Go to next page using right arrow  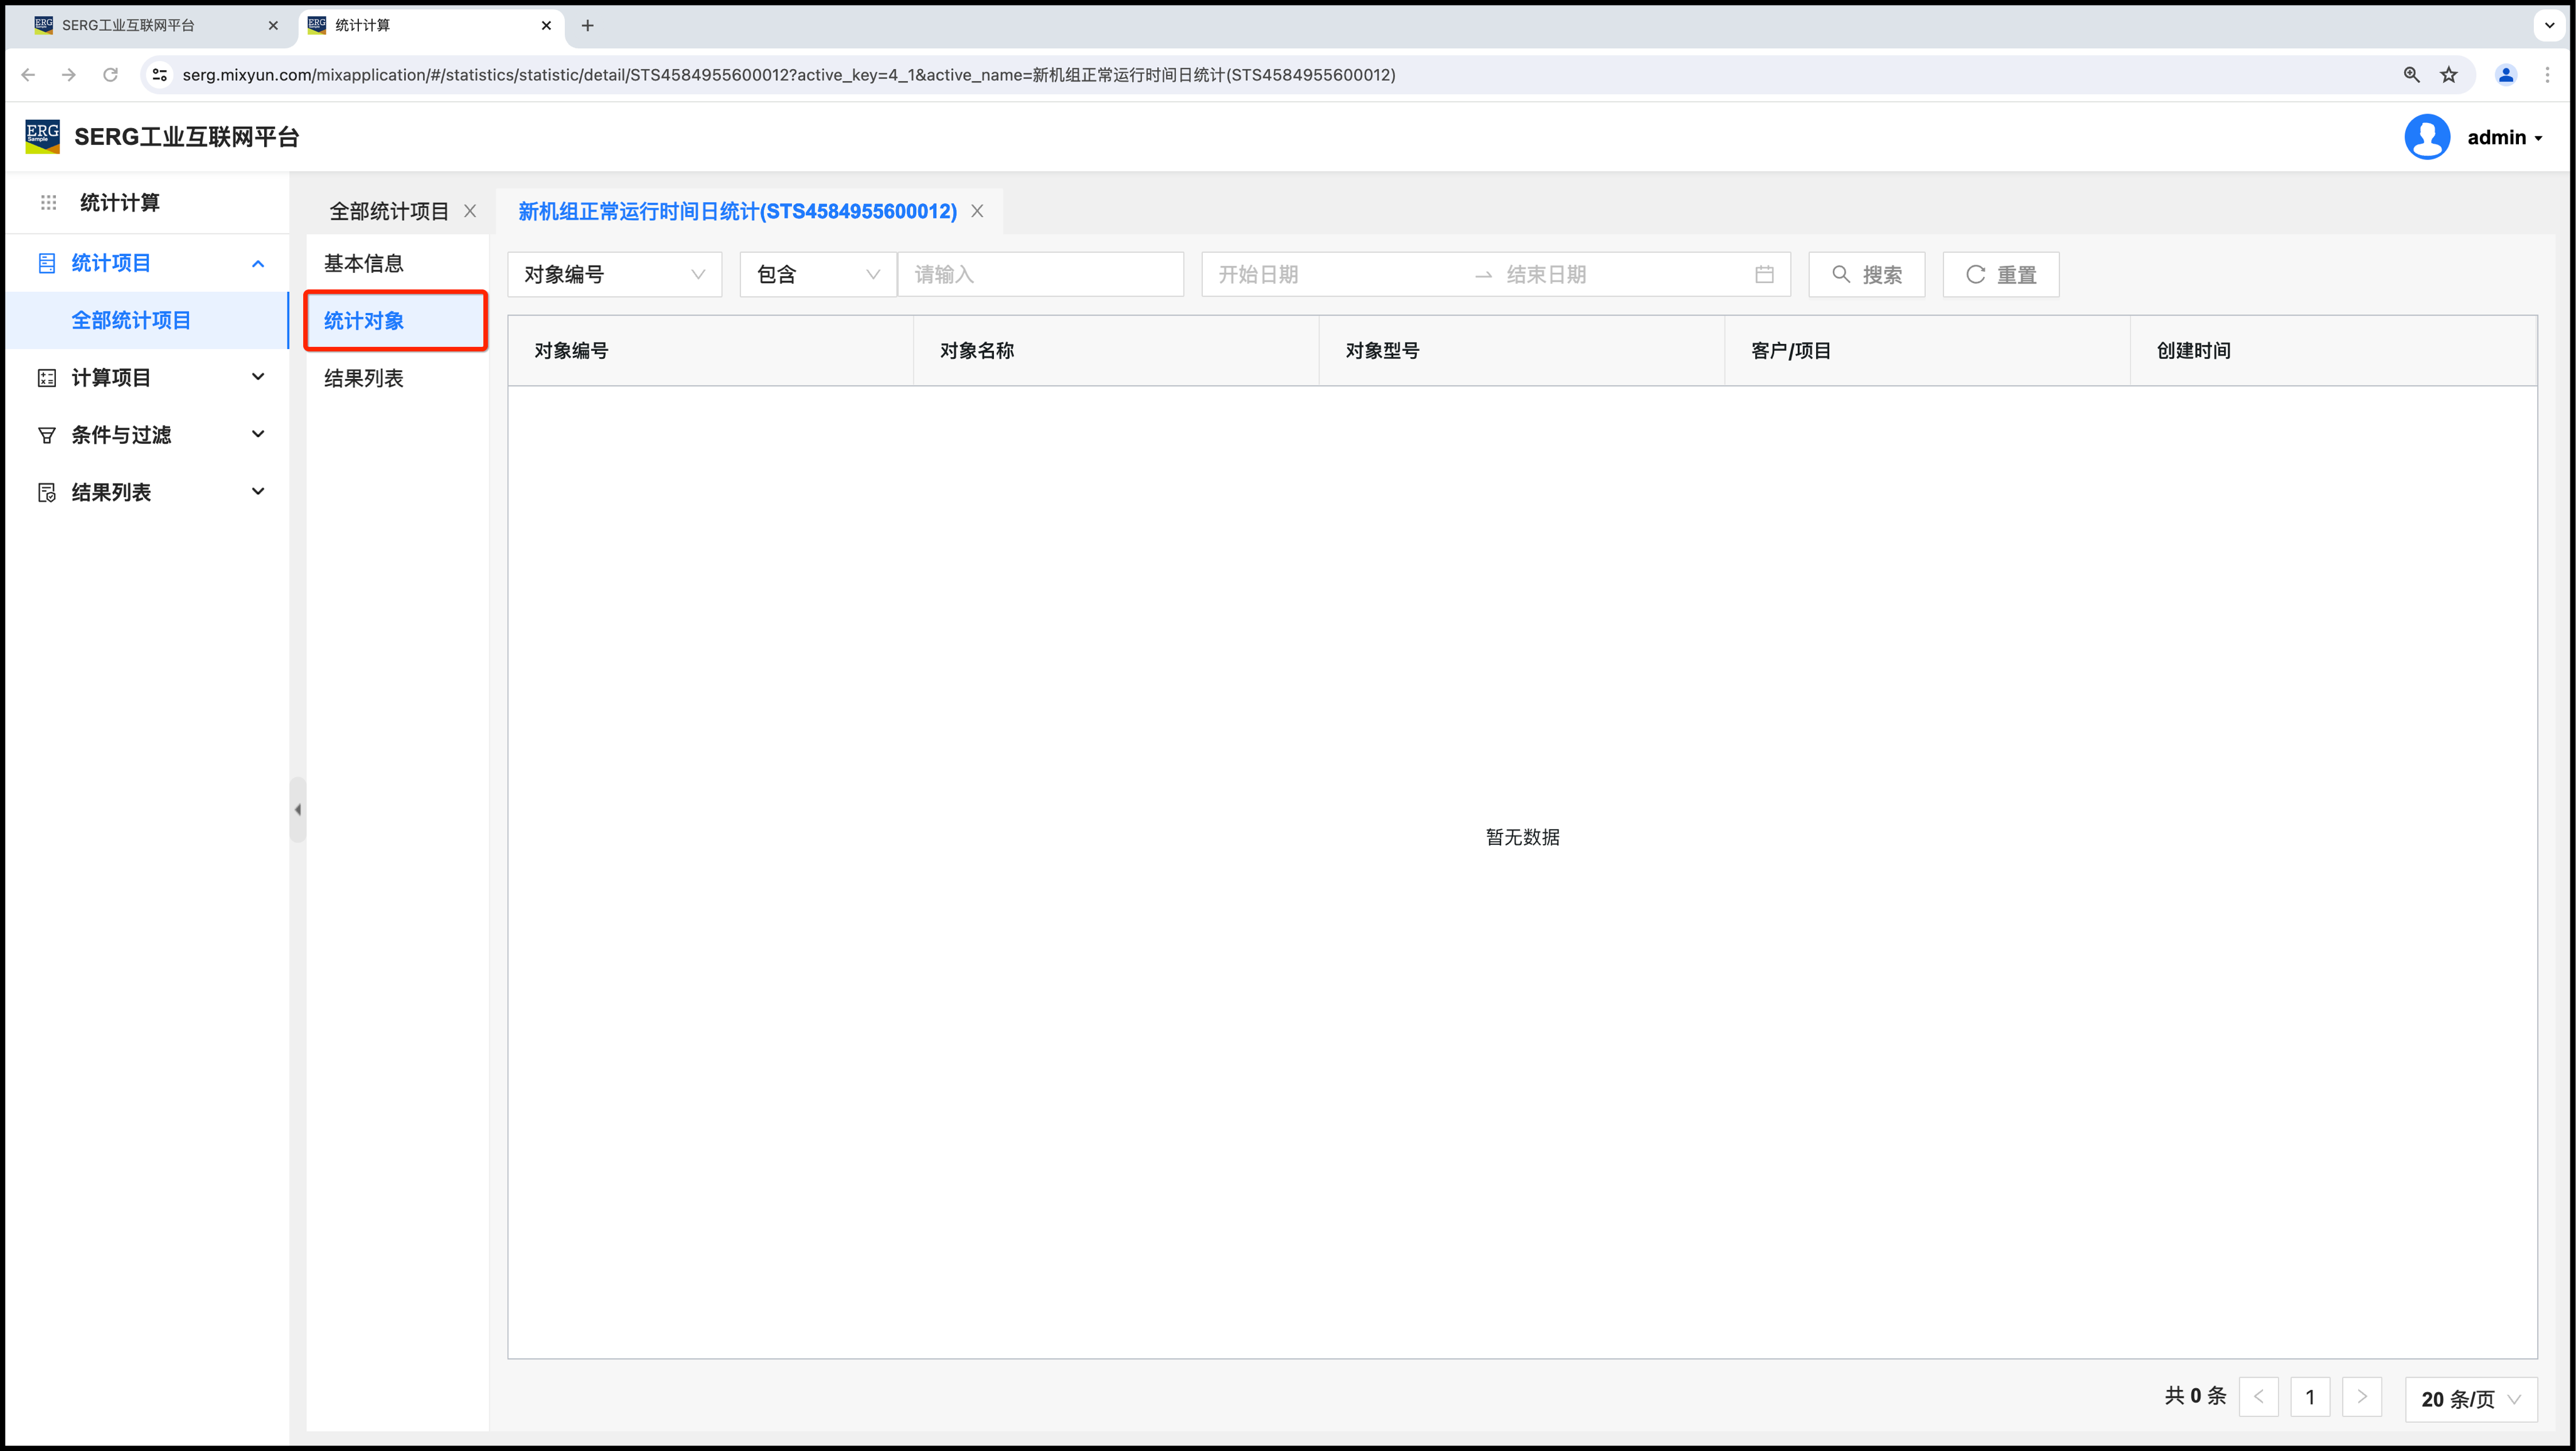click(2362, 1397)
